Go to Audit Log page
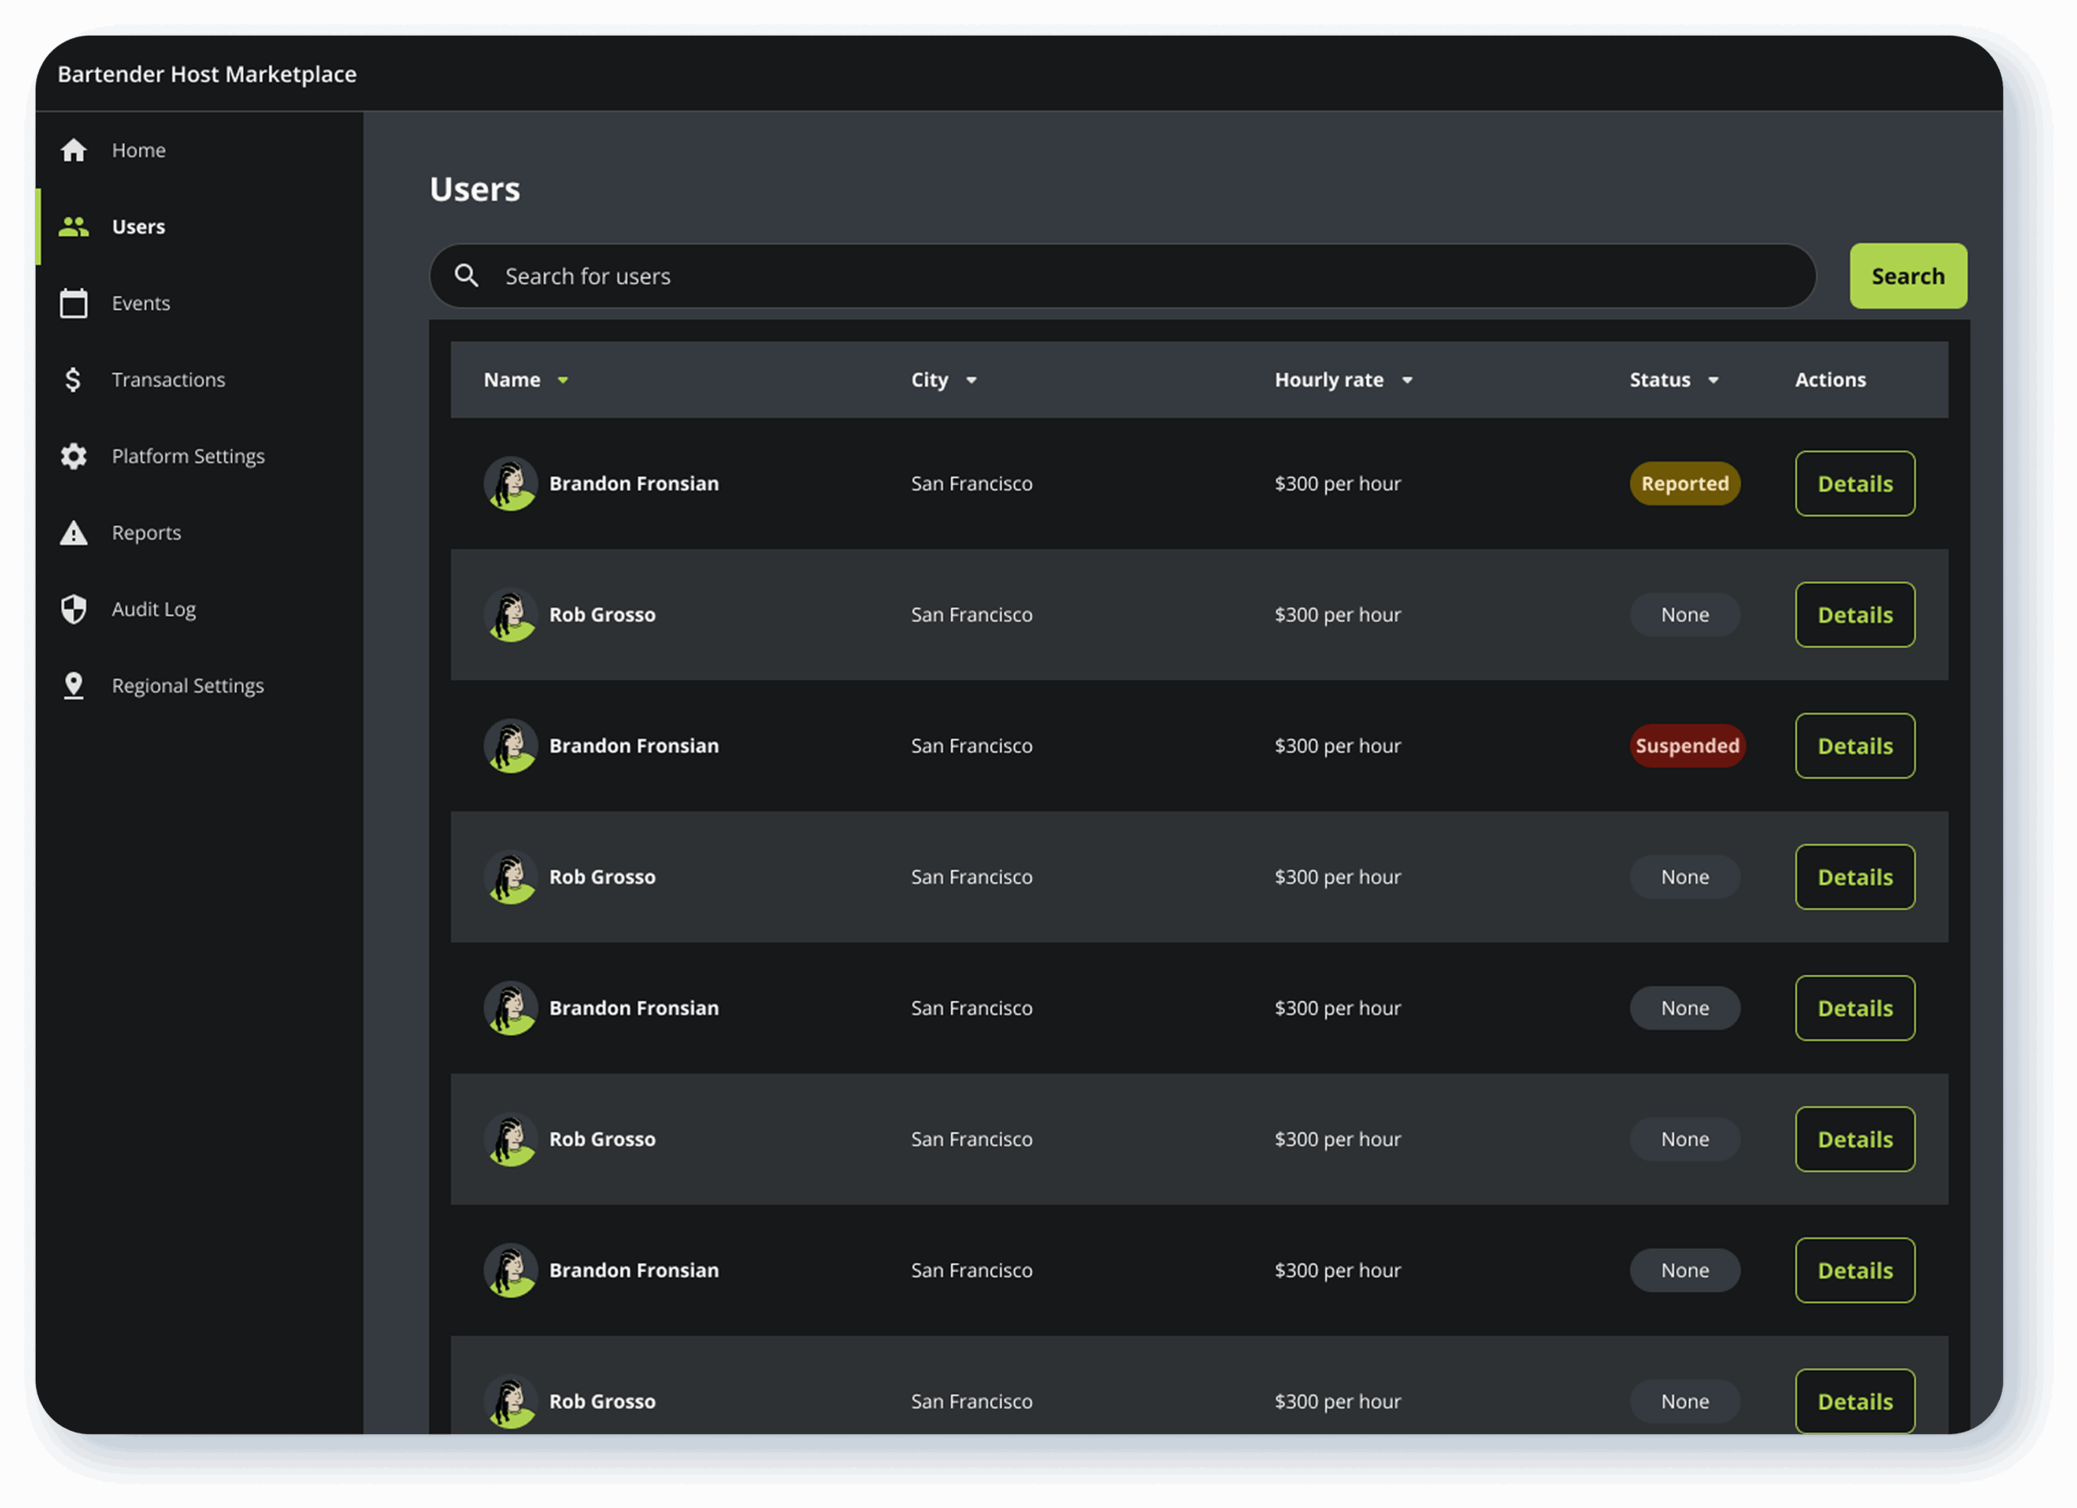This screenshot has width=2077, height=1508. click(154, 609)
